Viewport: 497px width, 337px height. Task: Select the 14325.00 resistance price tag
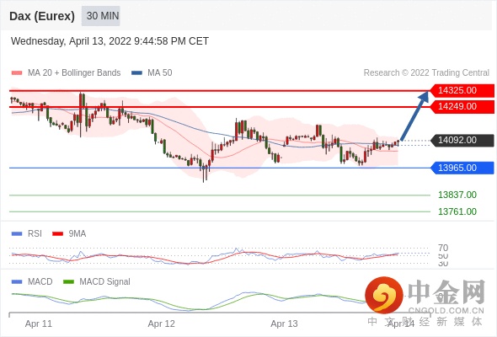[462, 91]
